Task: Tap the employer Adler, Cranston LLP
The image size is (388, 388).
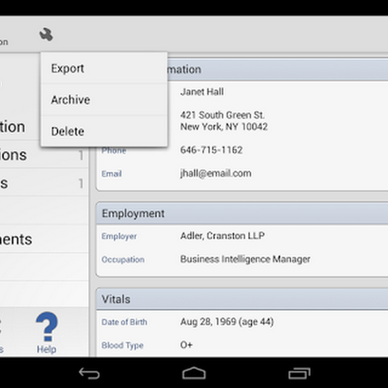Action: (x=222, y=235)
